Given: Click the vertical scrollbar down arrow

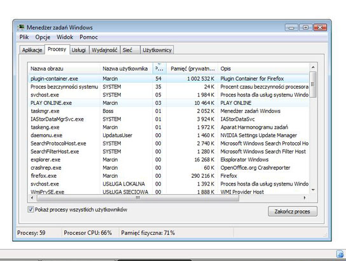Looking at the screenshot, I should 313,190.
